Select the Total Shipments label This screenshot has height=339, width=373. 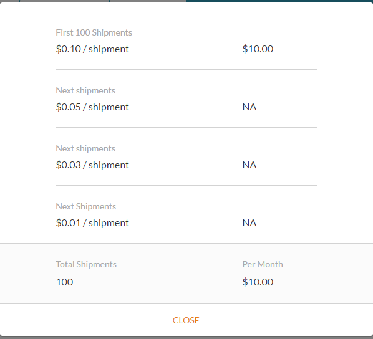(x=86, y=264)
